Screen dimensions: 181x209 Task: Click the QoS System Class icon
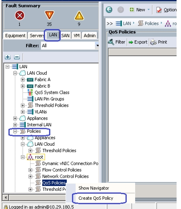pyautogui.click(x=30, y=93)
